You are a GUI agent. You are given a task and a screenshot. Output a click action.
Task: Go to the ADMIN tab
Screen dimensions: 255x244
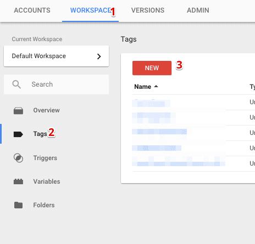point(198,10)
